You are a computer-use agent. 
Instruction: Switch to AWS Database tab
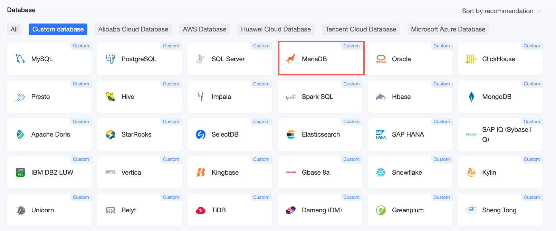tap(205, 29)
